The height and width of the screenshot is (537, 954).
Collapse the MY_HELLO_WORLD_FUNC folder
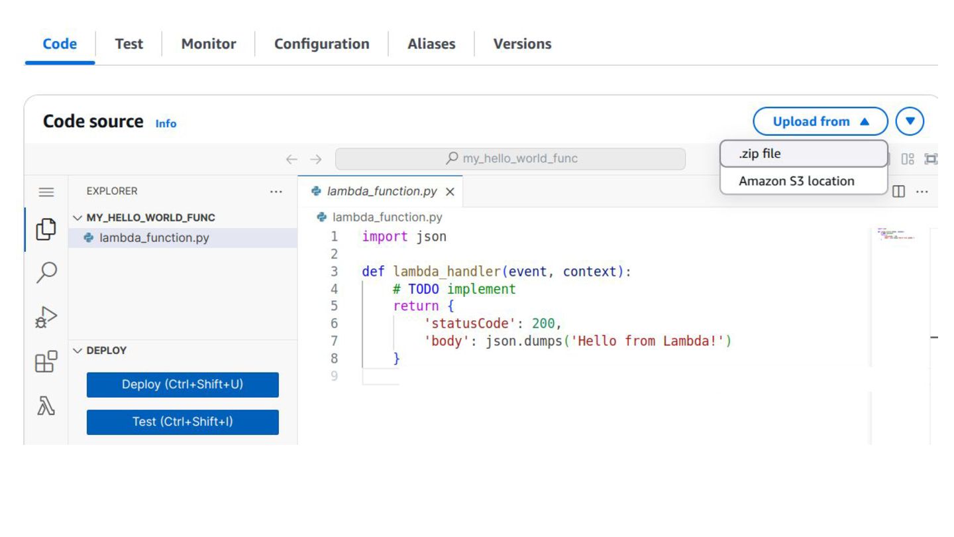tap(78, 217)
